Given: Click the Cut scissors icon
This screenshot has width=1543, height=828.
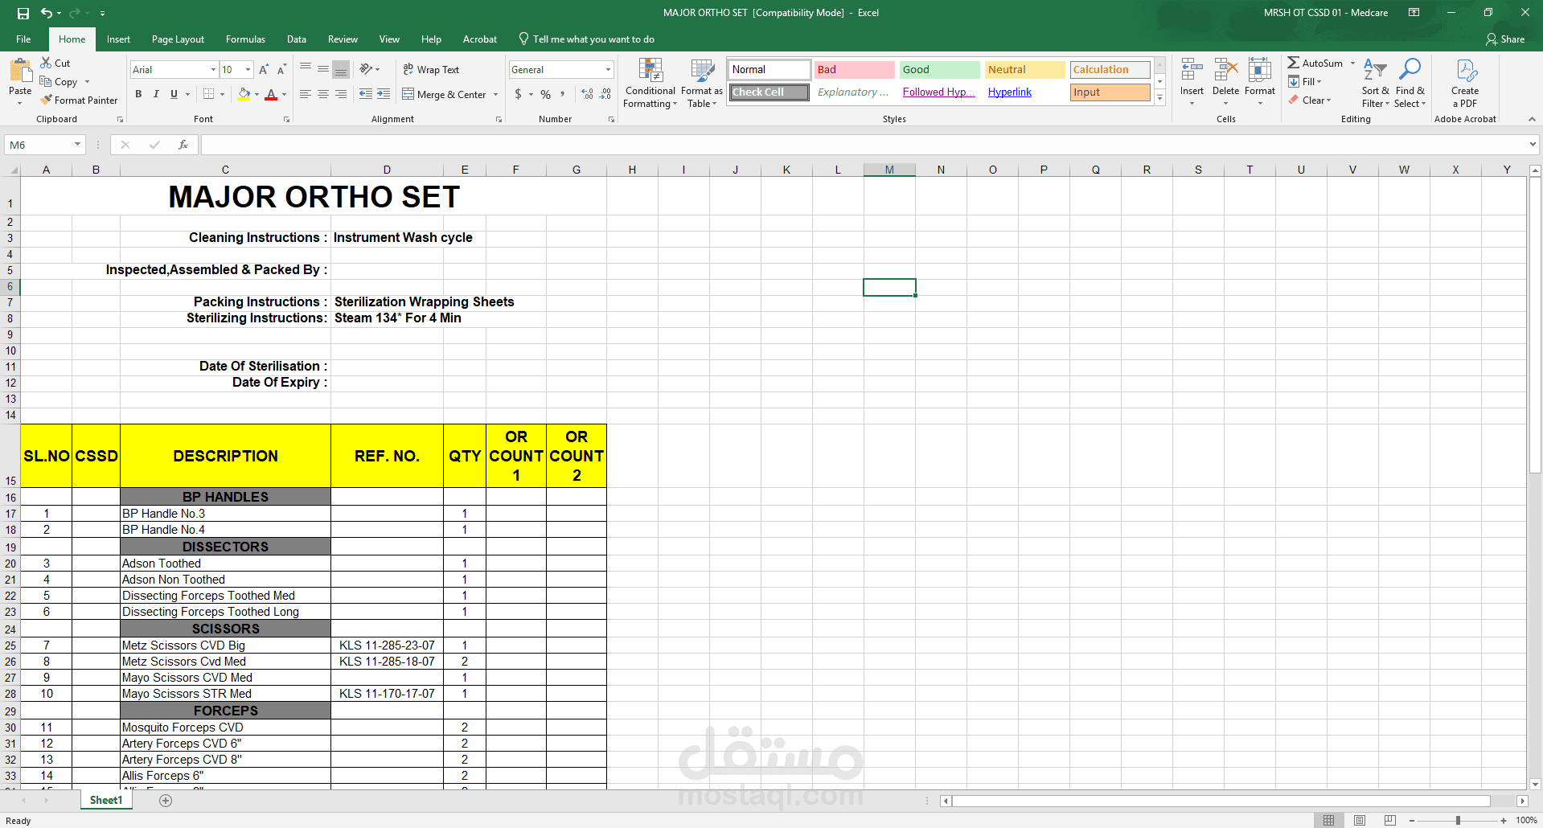Looking at the screenshot, I should point(46,63).
